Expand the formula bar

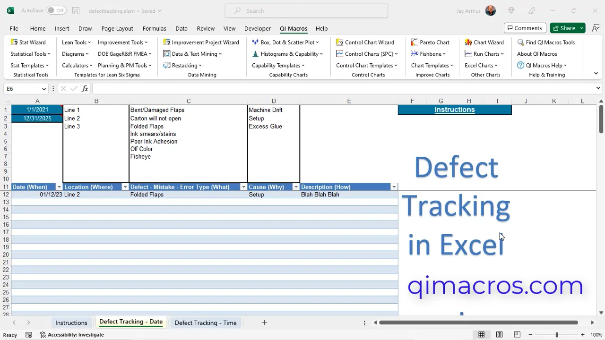tap(598, 88)
